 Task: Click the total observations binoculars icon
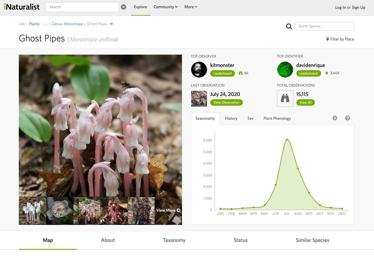pos(285,98)
